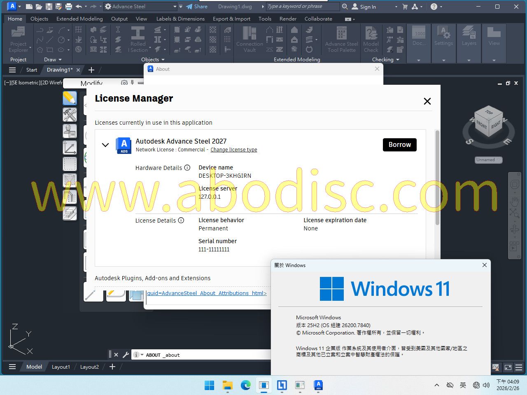
Task: Open the Unnamed UCS dropdown below ViewCube
Action: click(488, 160)
